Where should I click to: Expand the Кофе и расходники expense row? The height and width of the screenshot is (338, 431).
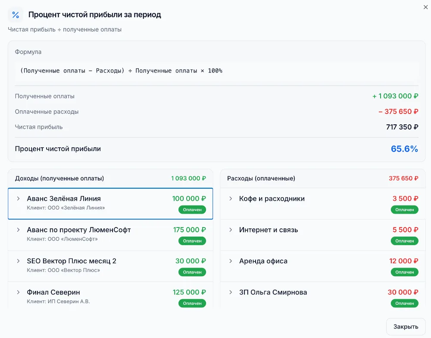click(231, 199)
